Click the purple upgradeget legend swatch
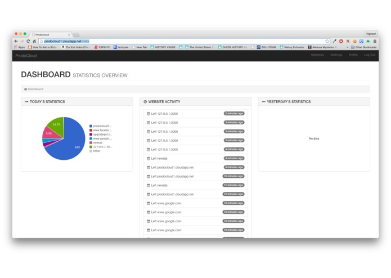This screenshot has width=391, height=278. pos(91,134)
